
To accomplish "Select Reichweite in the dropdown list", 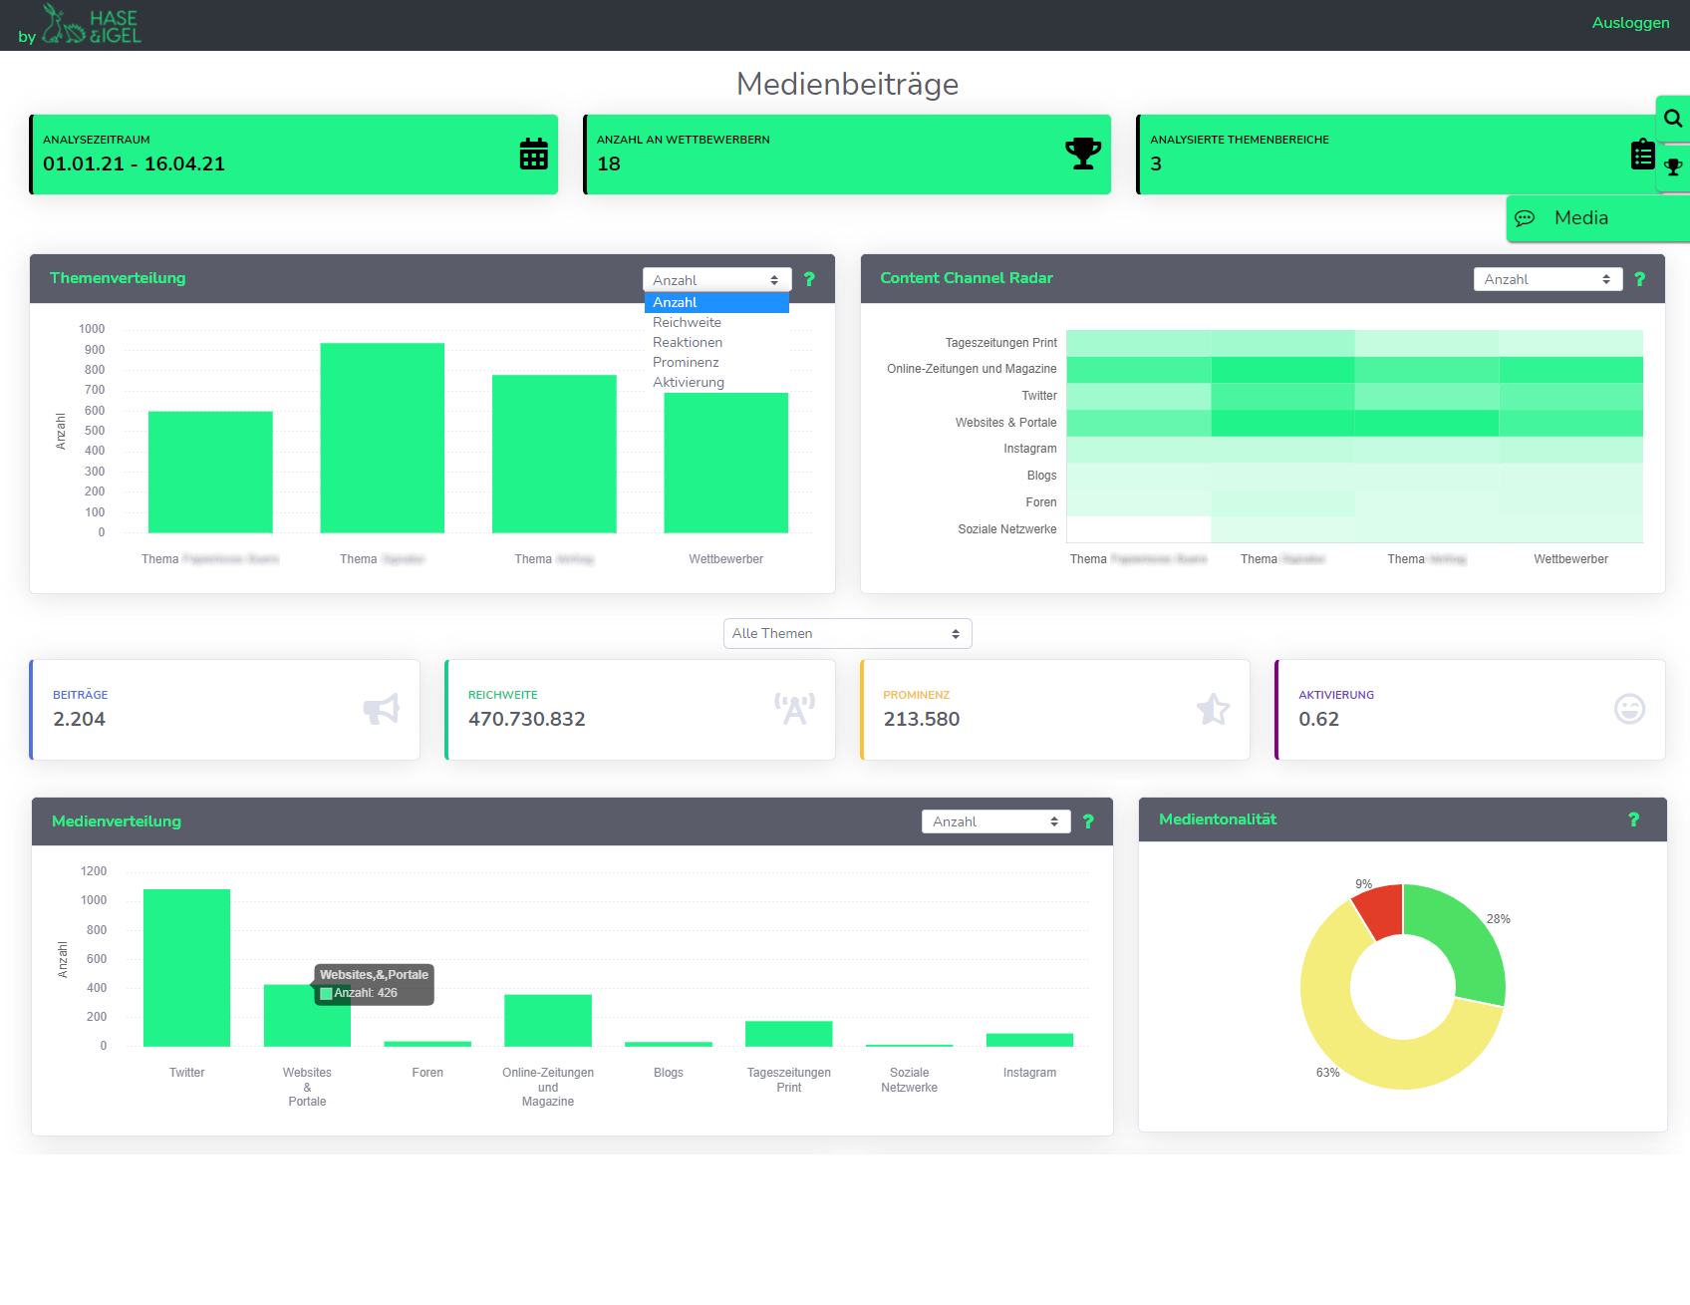I will (716, 322).
